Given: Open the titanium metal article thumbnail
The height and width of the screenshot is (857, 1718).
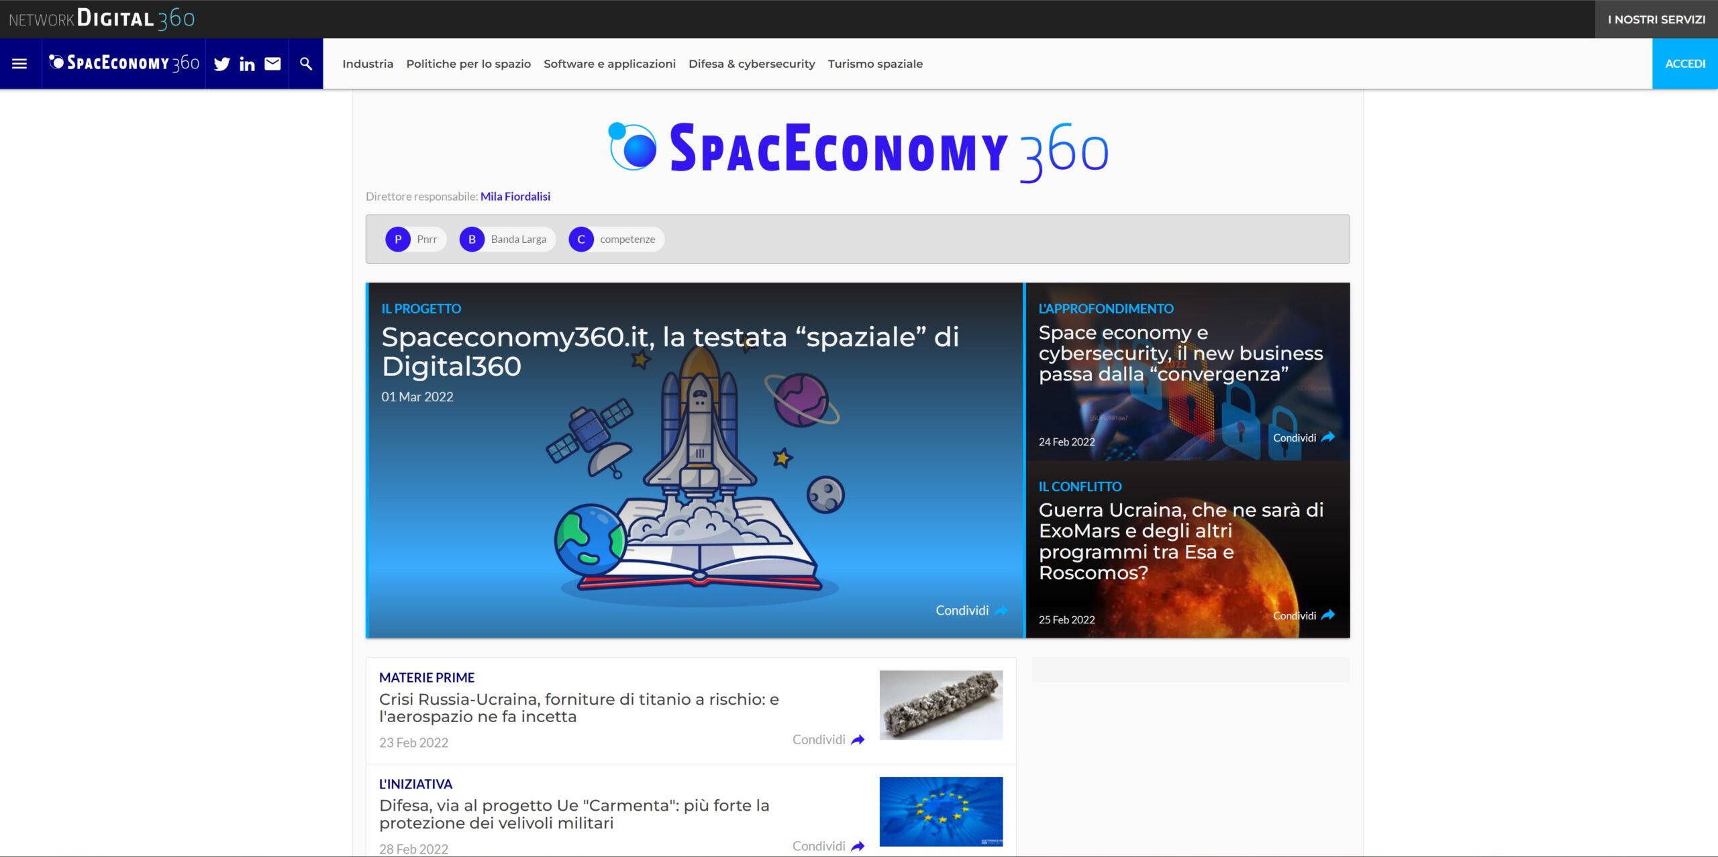Looking at the screenshot, I should tap(941, 705).
